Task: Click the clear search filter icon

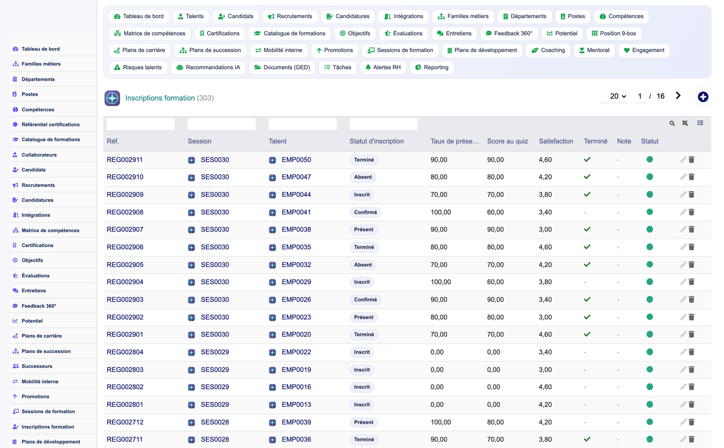Action: coord(685,123)
